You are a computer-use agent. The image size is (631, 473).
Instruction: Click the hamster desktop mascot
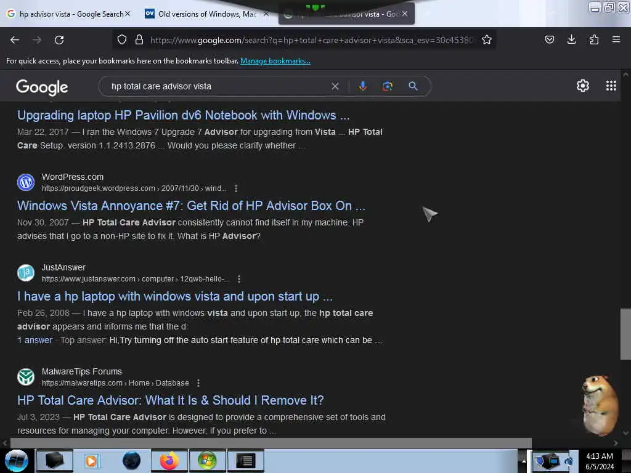(600, 405)
